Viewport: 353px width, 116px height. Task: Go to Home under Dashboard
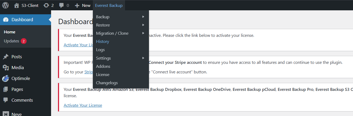10,32
